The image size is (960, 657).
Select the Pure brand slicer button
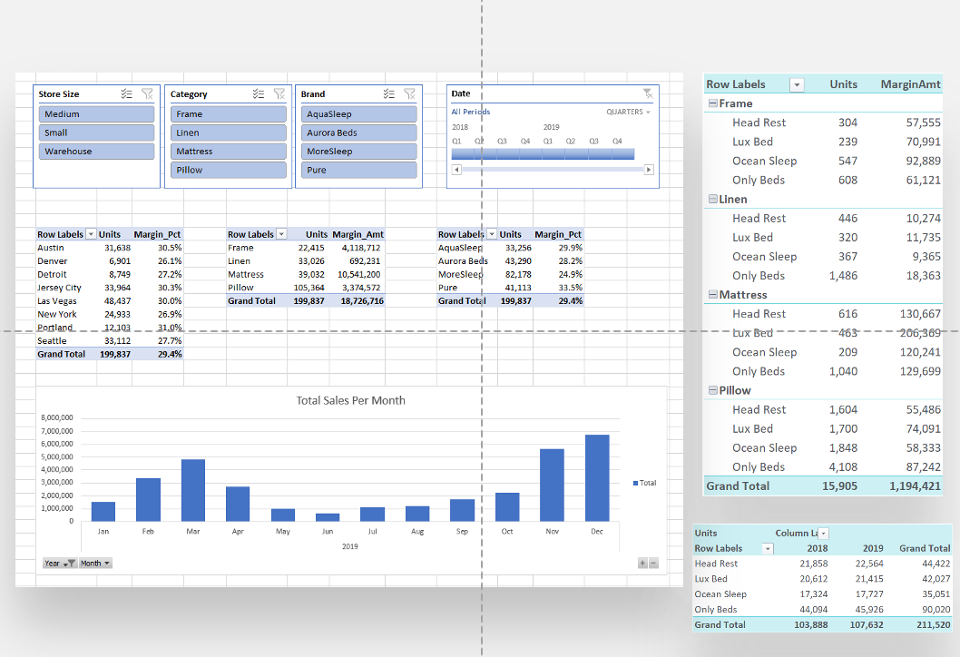358,170
